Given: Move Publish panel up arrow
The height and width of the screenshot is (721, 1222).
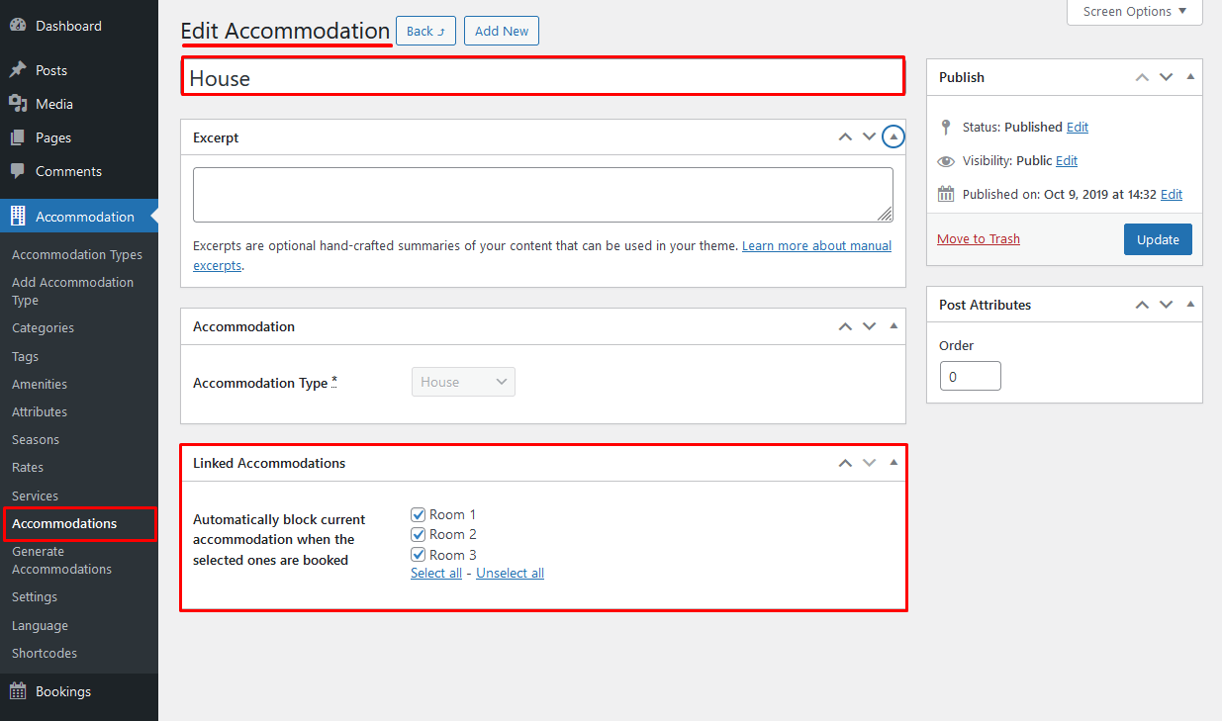Looking at the screenshot, I should (x=1142, y=76).
